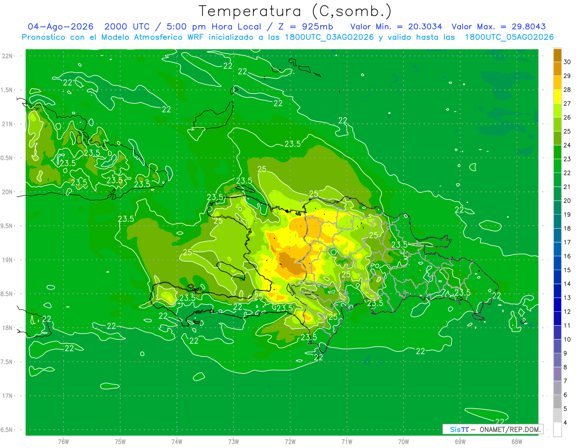580x448 pixels.
Task: Click the '14' value on color legend
Action: [x=567, y=284]
